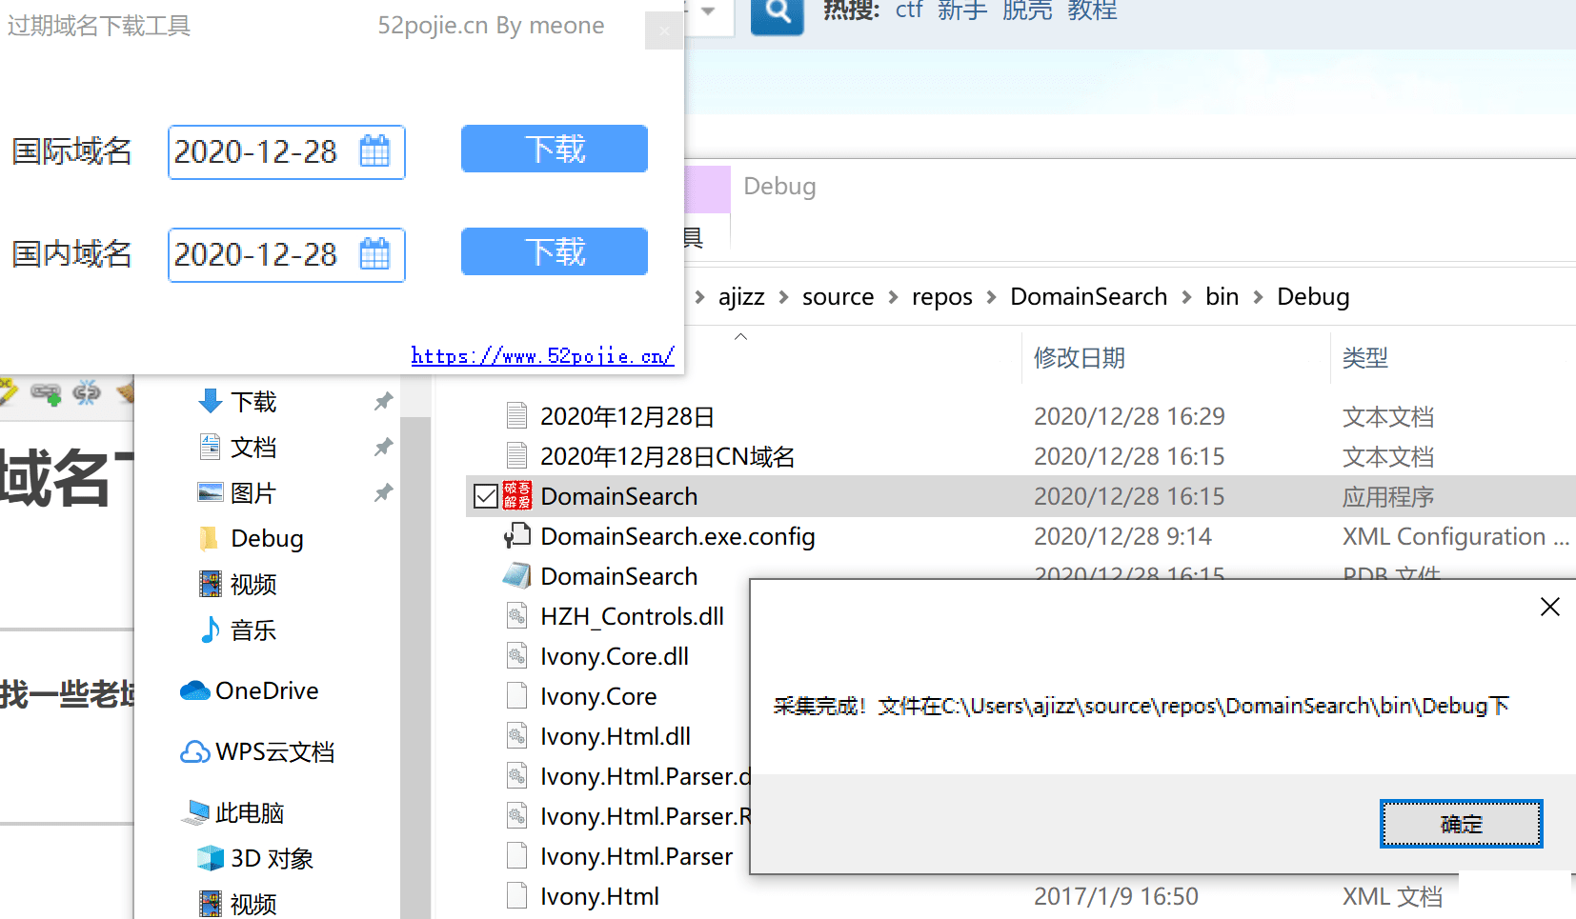Open the https://www.52pojie.cn/ link
This screenshot has width=1576, height=919.
(542, 356)
